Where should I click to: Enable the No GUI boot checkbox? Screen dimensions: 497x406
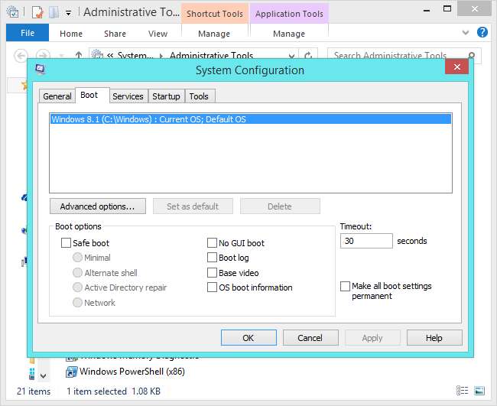212,243
